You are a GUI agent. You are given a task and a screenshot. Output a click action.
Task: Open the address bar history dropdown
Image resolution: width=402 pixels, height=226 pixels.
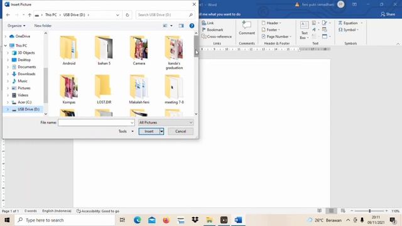click(x=117, y=15)
